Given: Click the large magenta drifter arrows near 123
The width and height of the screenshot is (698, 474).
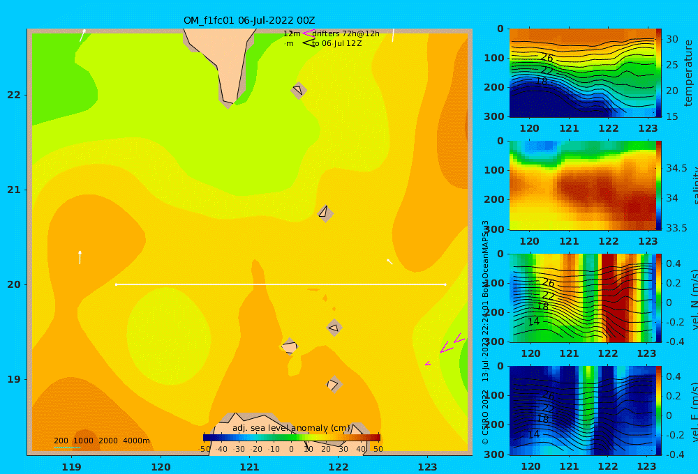Looking at the screenshot, I should point(453,343).
